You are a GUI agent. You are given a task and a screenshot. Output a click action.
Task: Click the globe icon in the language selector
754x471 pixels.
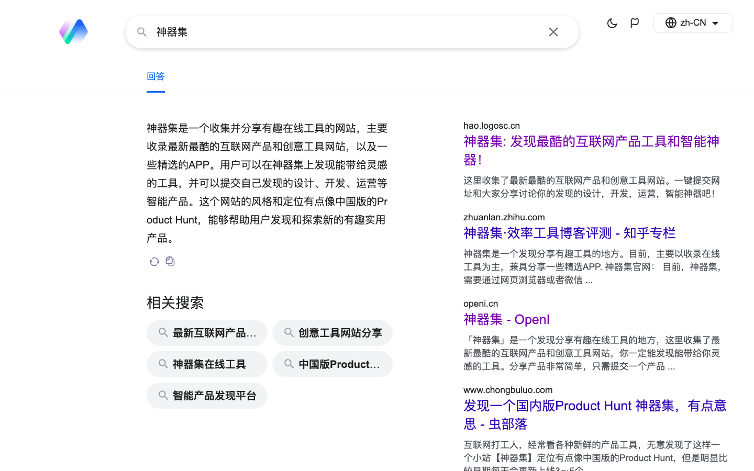coord(671,23)
